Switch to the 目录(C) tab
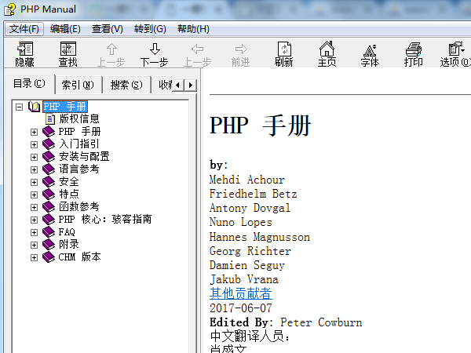This screenshot has width=471, height=353. click(x=30, y=84)
